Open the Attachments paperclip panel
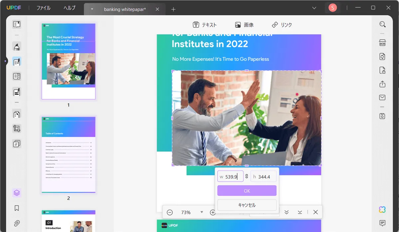Screen dimensions: 399x232 pos(17,223)
